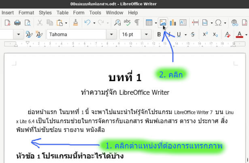Click the subtitle "ทำความรู้จัก LibreOffice Writer"
249x163 pixels.
125,92
